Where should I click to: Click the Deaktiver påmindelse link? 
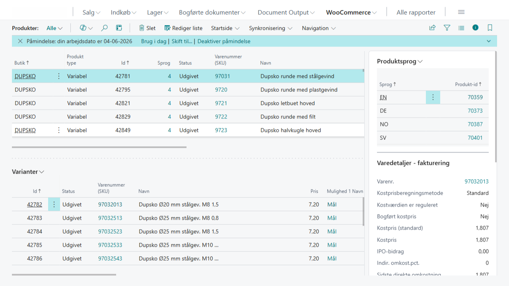(x=224, y=41)
